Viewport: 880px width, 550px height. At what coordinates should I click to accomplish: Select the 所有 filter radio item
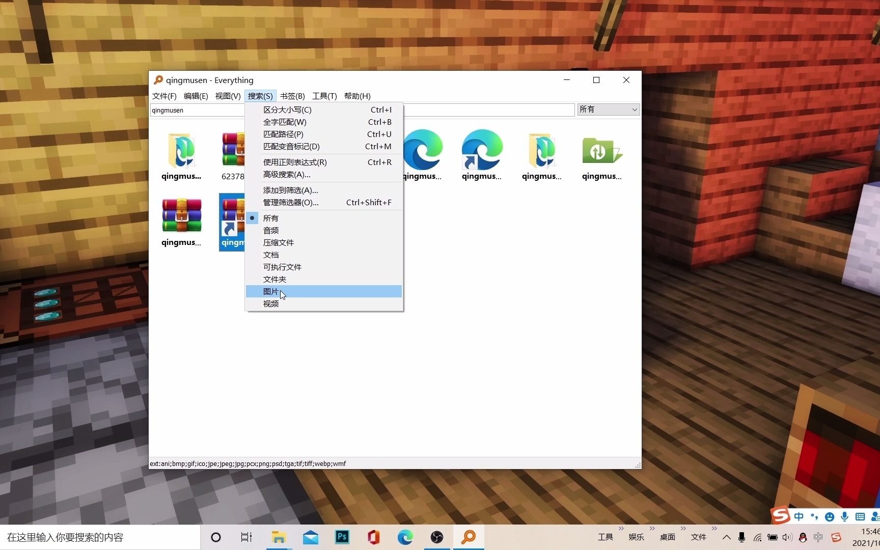click(324, 218)
